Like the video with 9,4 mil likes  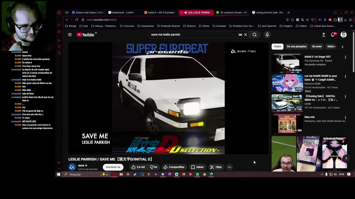point(138,167)
